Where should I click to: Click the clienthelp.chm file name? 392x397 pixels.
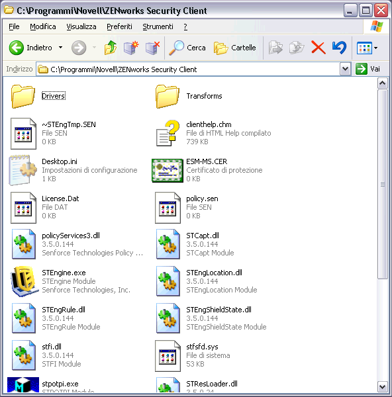tap(209, 124)
